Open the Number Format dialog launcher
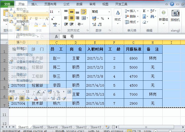This screenshot has width=185, height=132. pyautogui.click(x=110, y=30)
